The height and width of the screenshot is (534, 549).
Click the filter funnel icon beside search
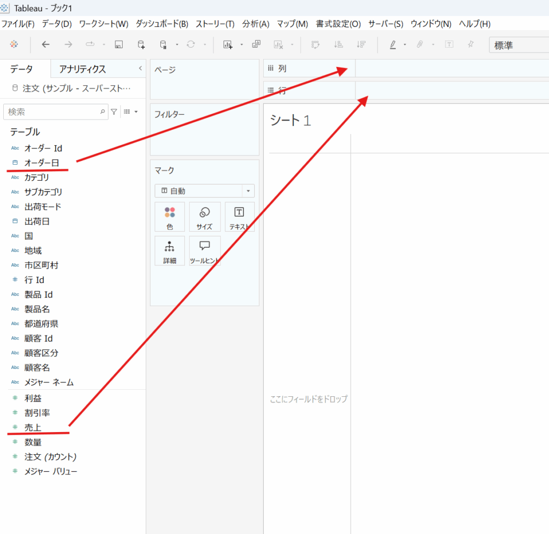pos(114,112)
